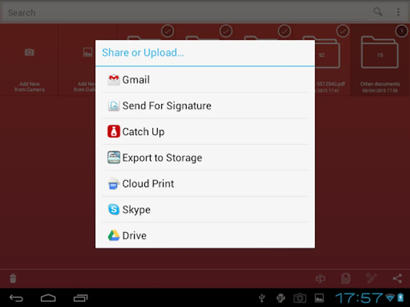Share through Skype

(x=205, y=209)
